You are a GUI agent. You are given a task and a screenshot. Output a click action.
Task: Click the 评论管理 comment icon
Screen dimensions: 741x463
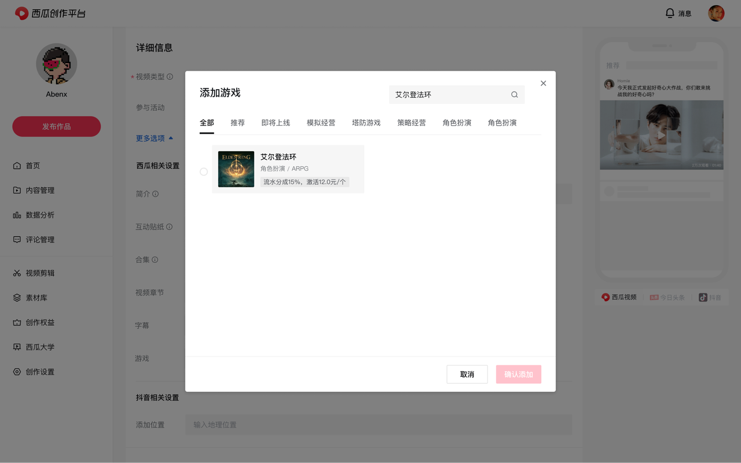click(17, 240)
